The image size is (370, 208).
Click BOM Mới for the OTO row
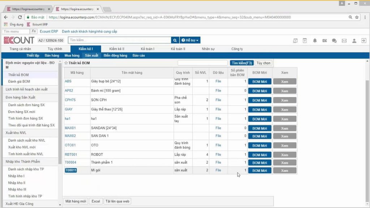coord(259,146)
